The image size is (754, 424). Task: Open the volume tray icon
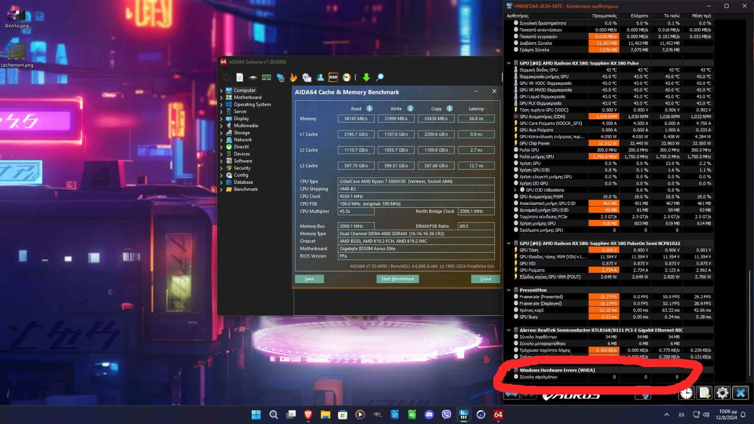(x=706, y=415)
